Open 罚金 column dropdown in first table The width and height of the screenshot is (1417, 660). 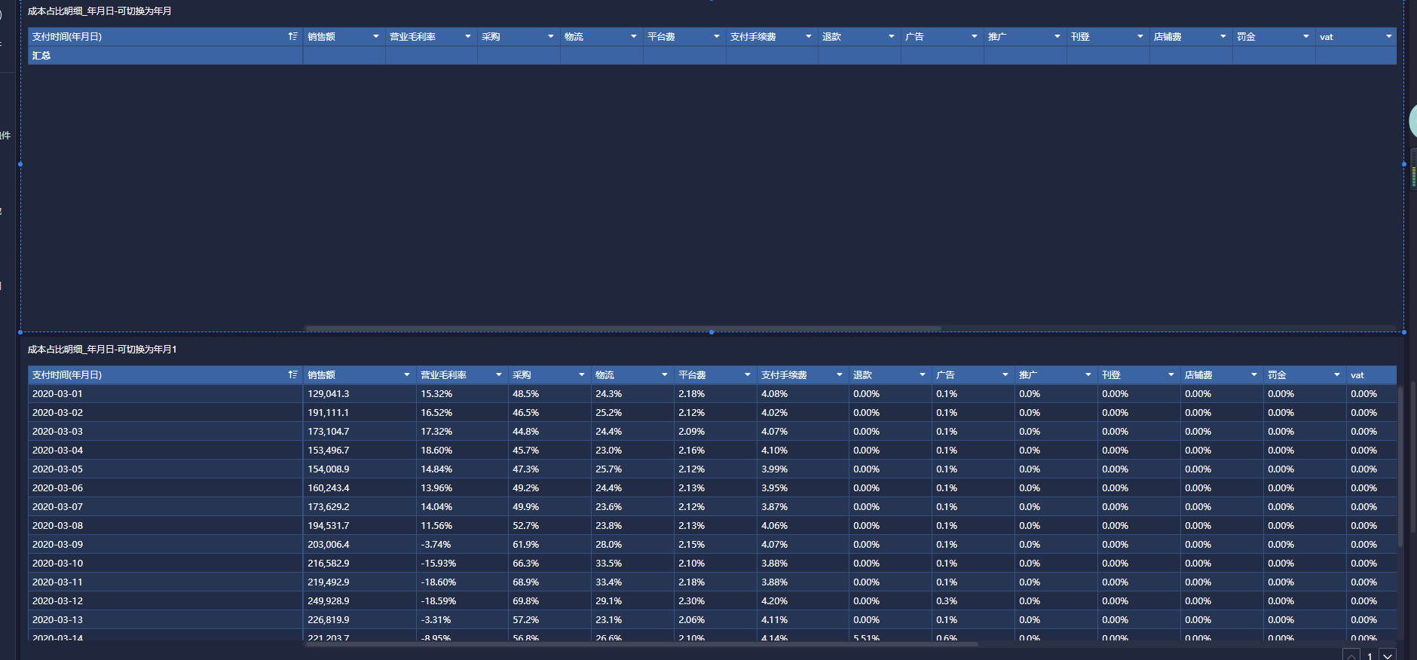point(1306,36)
